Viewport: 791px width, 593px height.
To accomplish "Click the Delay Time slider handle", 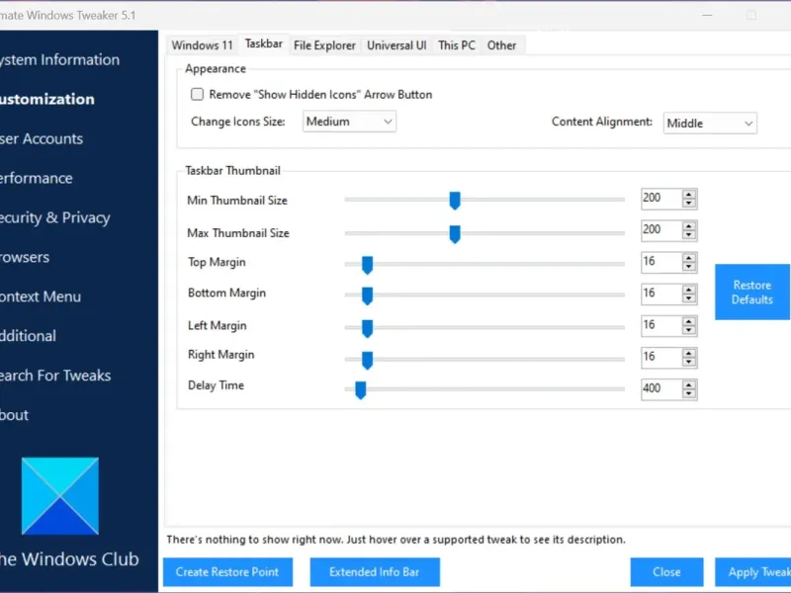I will click(x=360, y=390).
